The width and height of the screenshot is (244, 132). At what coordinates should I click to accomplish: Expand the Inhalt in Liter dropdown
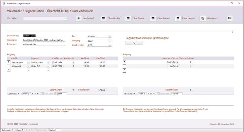click(110, 45)
